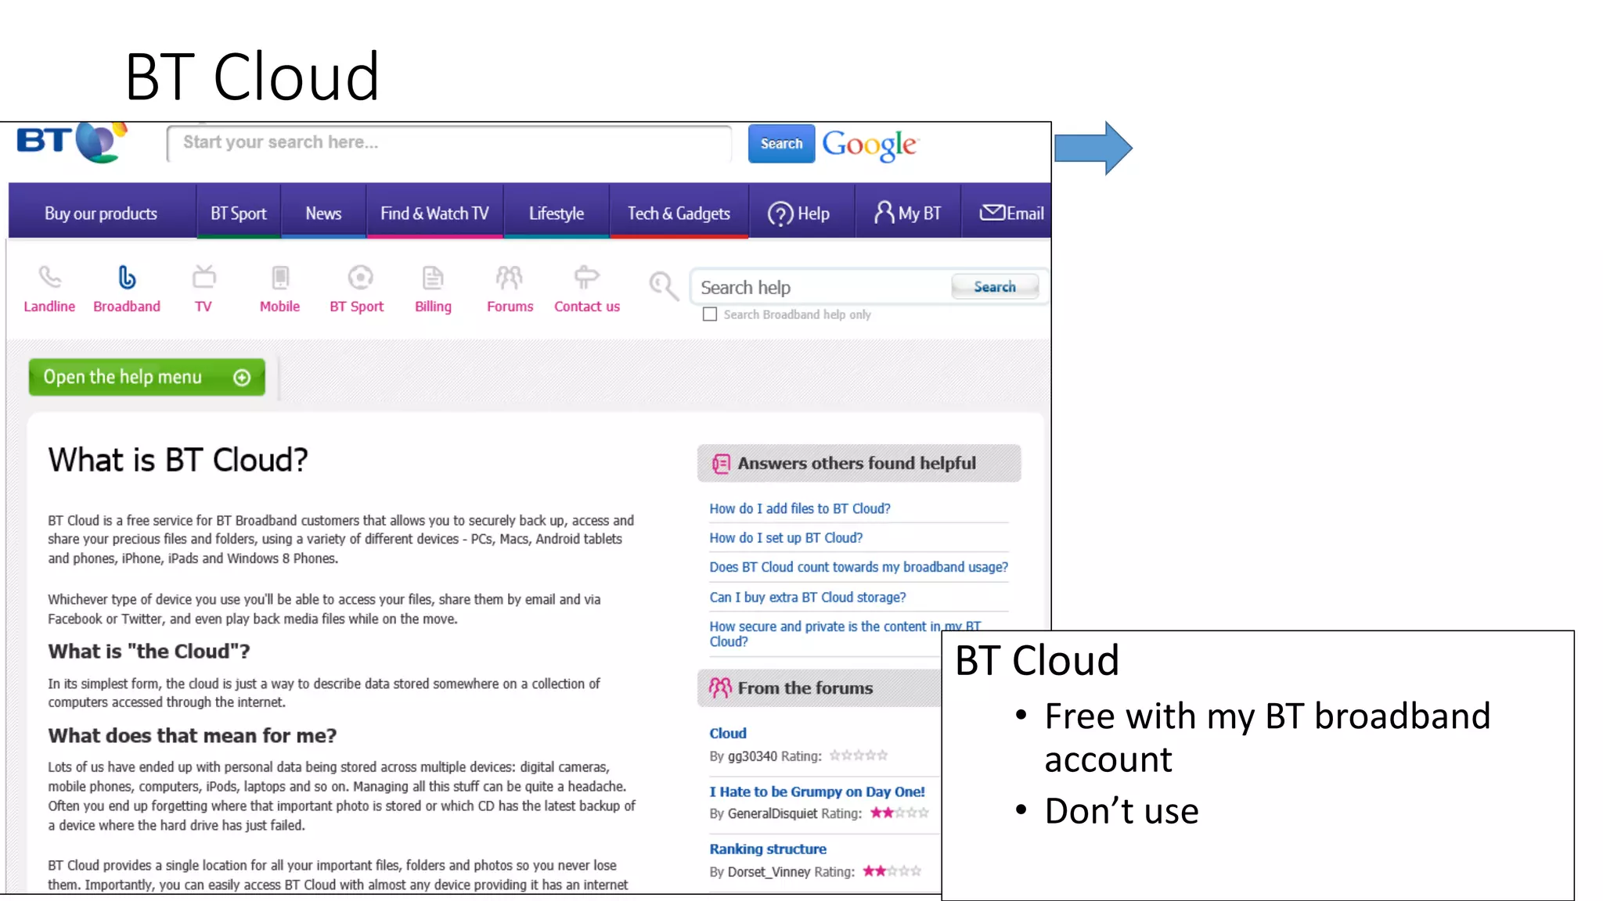Click the blue Search button beside Google
Image resolution: width=1603 pixels, height=901 pixels.
pos(781,144)
